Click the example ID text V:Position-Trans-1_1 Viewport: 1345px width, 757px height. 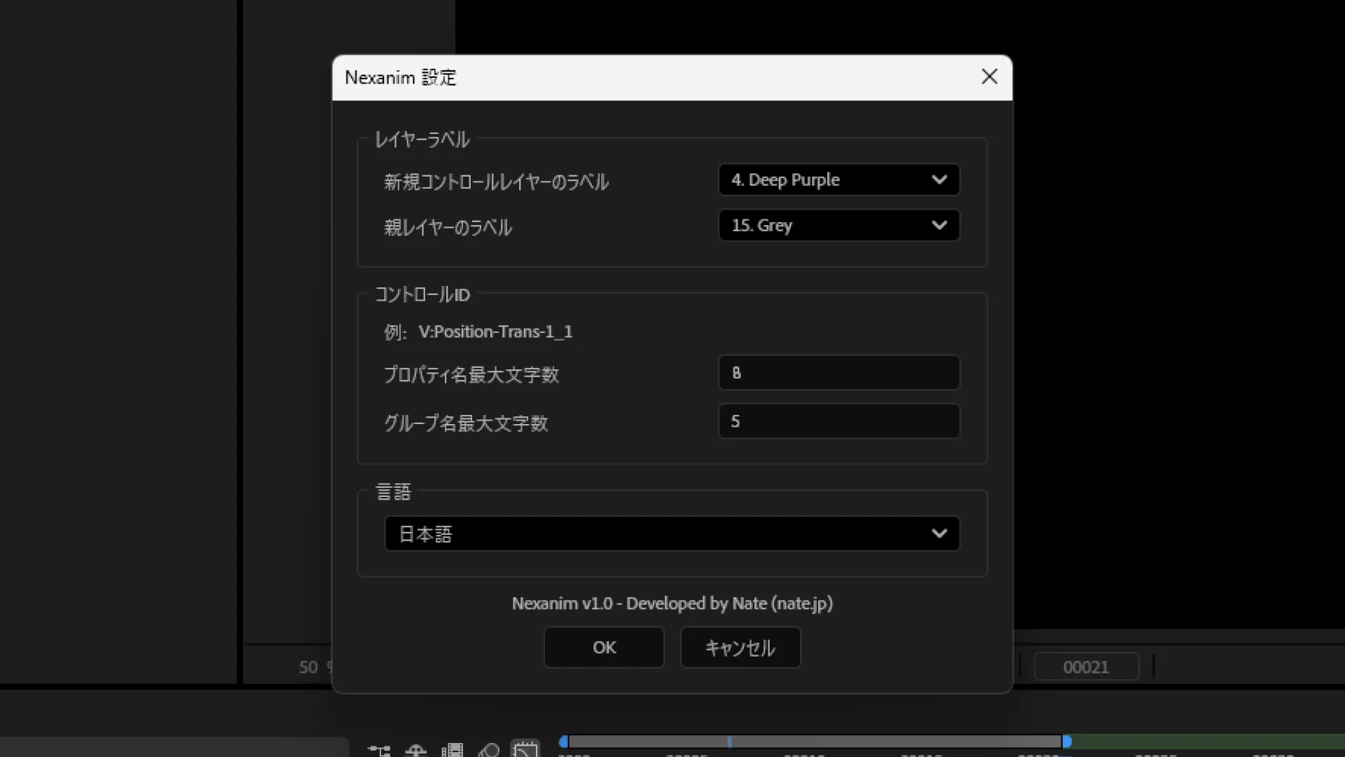pyautogui.click(x=495, y=332)
